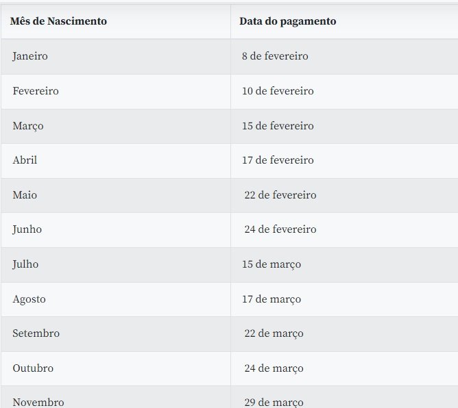Select the '15 de março' date cell
Screen dimensions: 458x408
coord(272,264)
